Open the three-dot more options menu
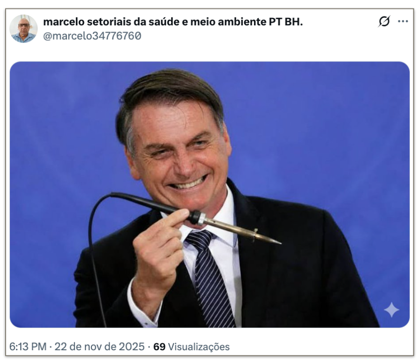This screenshot has width=419, height=362. 403,21
